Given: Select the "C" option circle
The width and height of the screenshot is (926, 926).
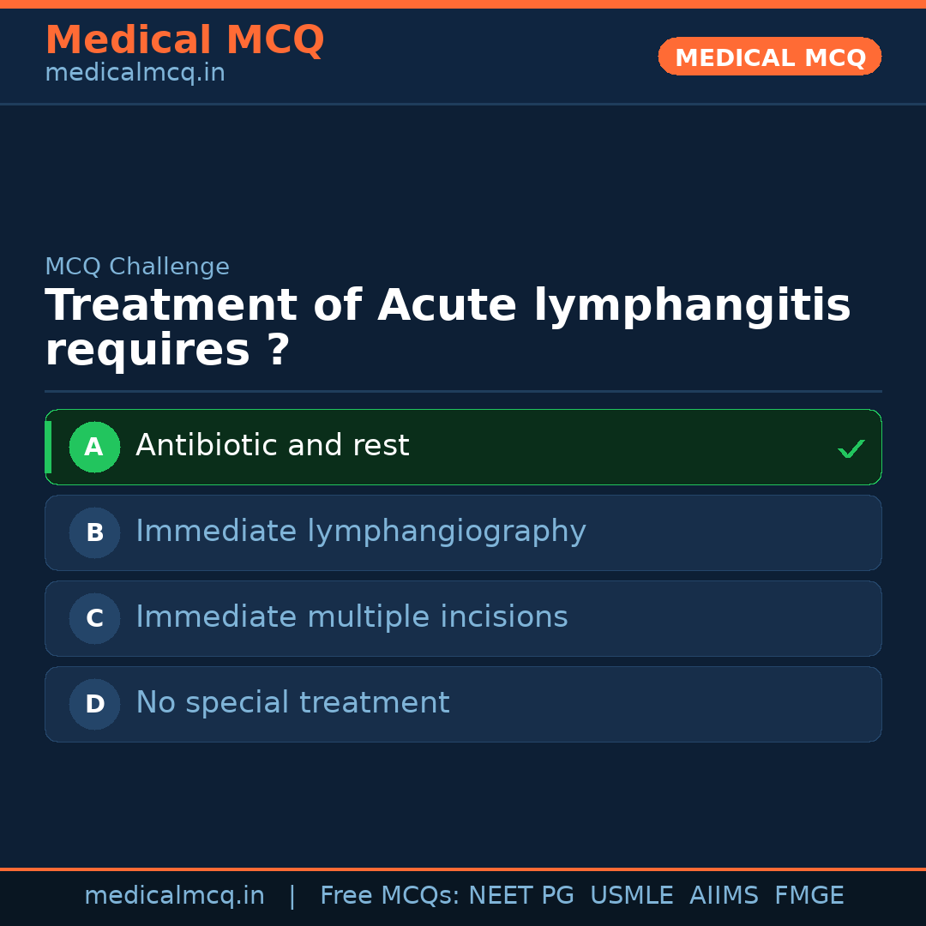Looking at the screenshot, I should pyautogui.click(x=94, y=618).
